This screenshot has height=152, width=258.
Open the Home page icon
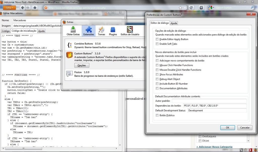pyautogui.click(x=35, y=8)
